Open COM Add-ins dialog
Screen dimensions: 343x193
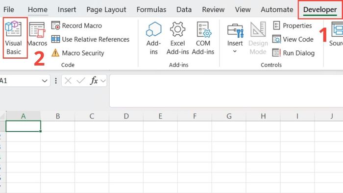pyautogui.click(x=203, y=38)
